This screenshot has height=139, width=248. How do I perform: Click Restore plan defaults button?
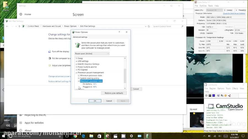pos(114,93)
